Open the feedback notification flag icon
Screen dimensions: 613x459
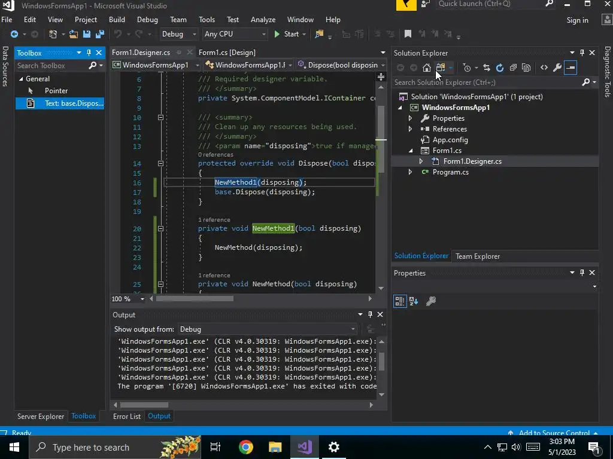tap(406, 5)
